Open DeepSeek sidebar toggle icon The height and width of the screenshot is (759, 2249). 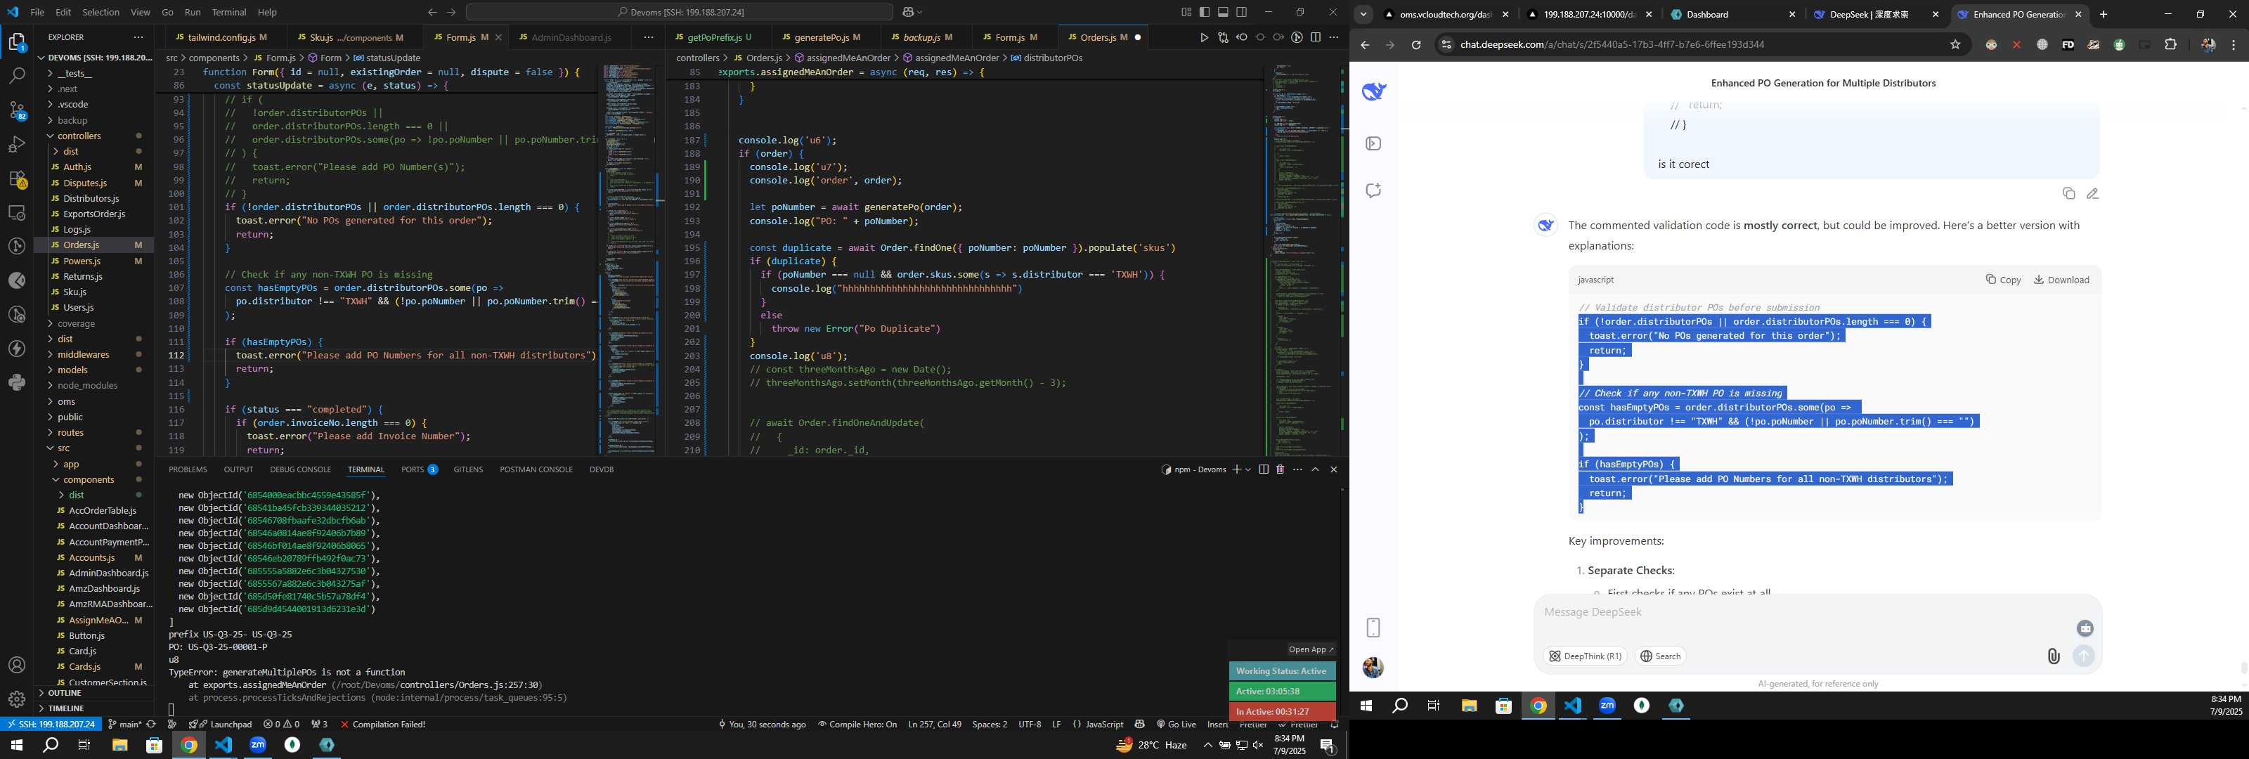[1373, 143]
